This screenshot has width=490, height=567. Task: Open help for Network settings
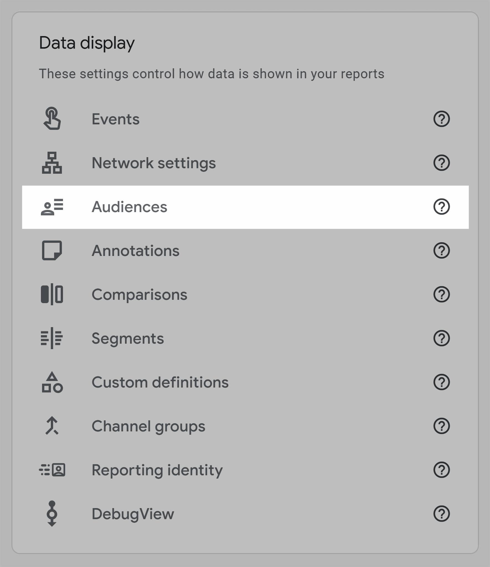(x=441, y=163)
